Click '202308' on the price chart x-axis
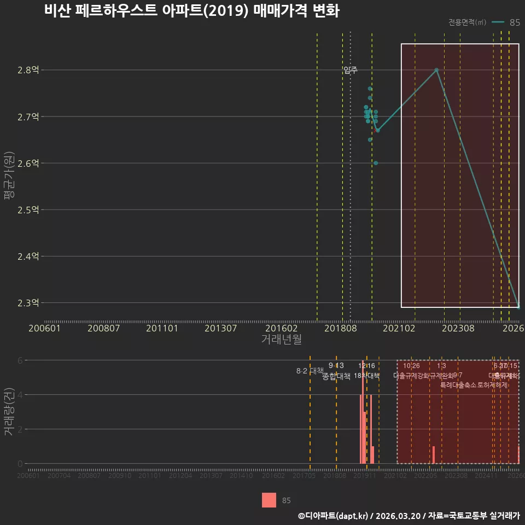This screenshot has width=525, height=525. point(458,328)
